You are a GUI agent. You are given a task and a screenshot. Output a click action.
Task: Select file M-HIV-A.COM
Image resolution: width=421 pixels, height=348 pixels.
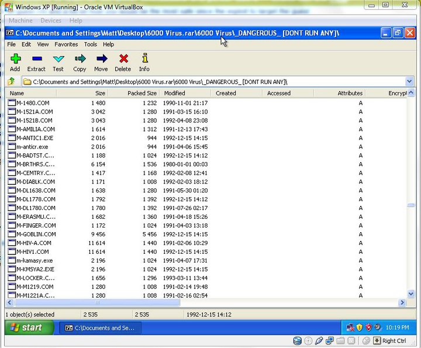click(x=33, y=243)
